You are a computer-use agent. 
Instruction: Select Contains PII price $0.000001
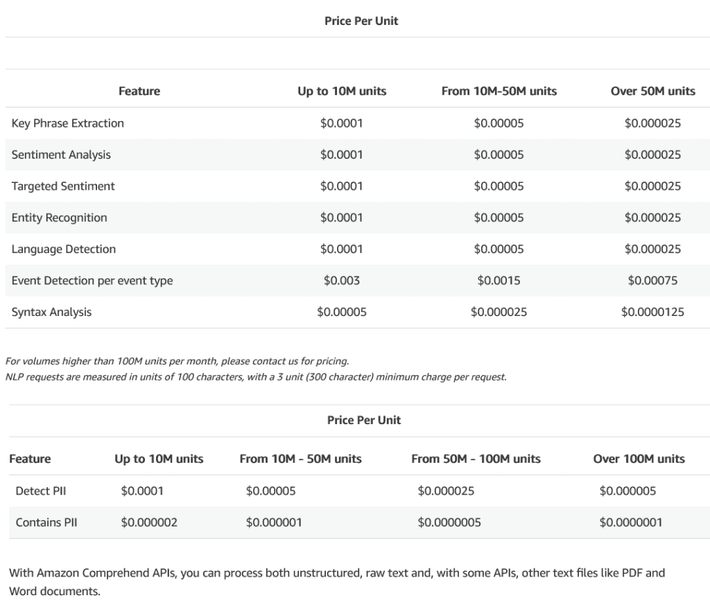(274, 522)
